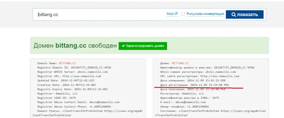Image resolution: width=284 pixels, height=118 pixels.
Task: Click the Domain Status: clientTransferProhibited line
Action: point(88,113)
